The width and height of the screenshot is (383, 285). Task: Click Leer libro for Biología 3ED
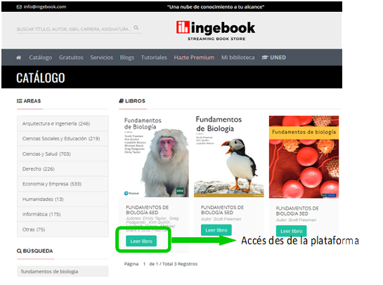tap(292, 231)
